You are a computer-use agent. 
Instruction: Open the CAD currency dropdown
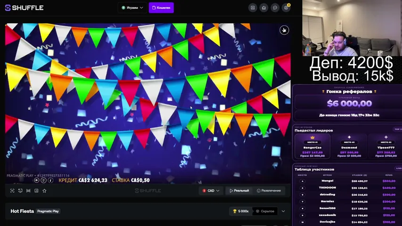(211, 191)
